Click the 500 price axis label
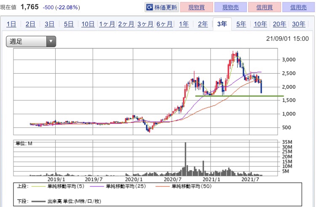Viewport: 316px width, 207px height. (287, 127)
